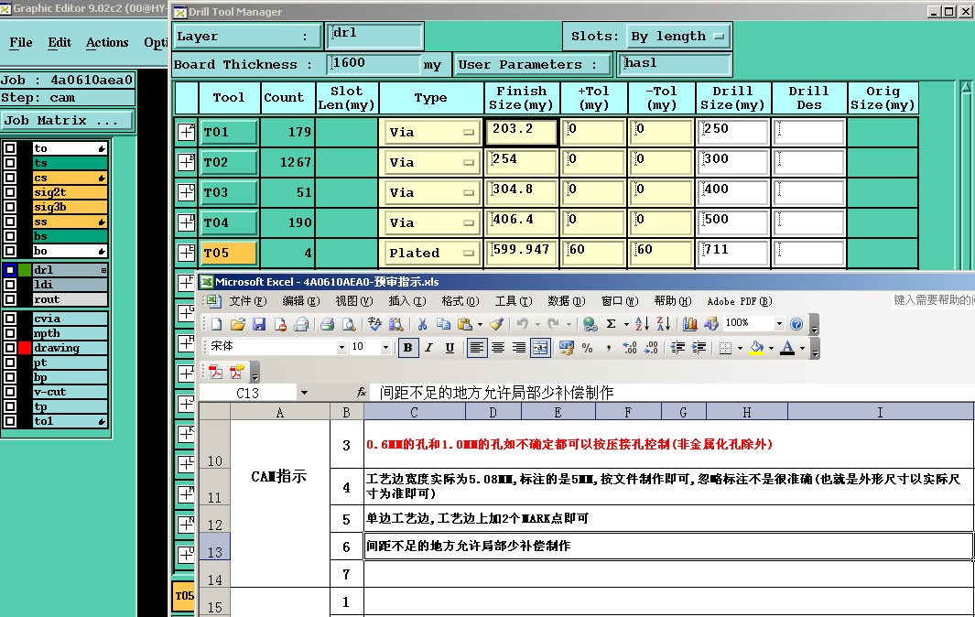Screen dimensions: 975x617
Task: Click the Print Preview icon in Excel
Action: (349, 324)
